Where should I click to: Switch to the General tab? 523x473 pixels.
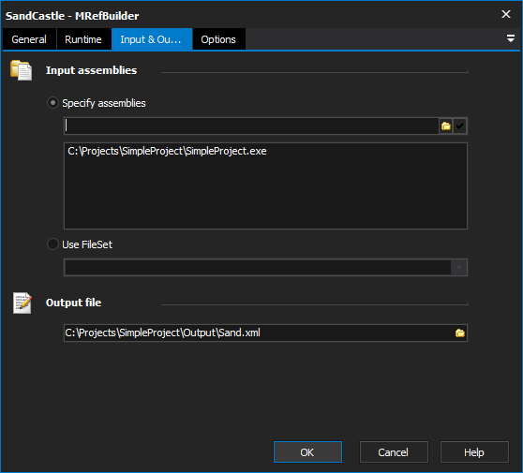click(29, 39)
